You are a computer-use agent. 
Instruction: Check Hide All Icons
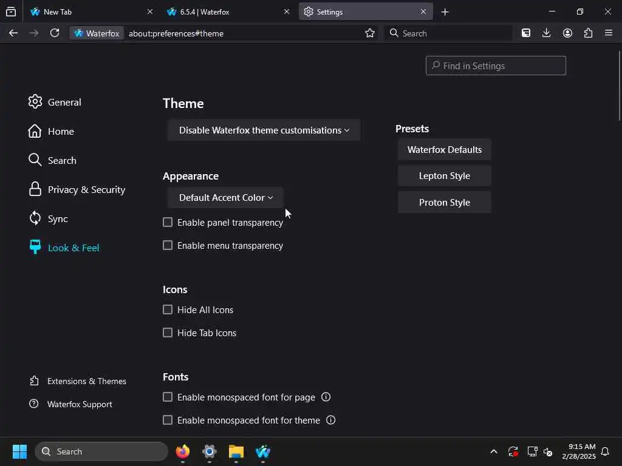(x=168, y=309)
